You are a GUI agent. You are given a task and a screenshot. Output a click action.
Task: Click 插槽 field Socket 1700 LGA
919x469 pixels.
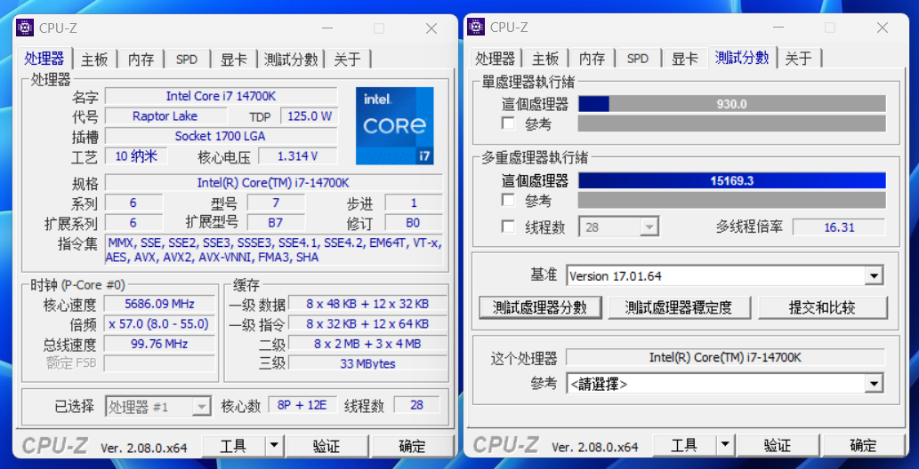pos(221,136)
